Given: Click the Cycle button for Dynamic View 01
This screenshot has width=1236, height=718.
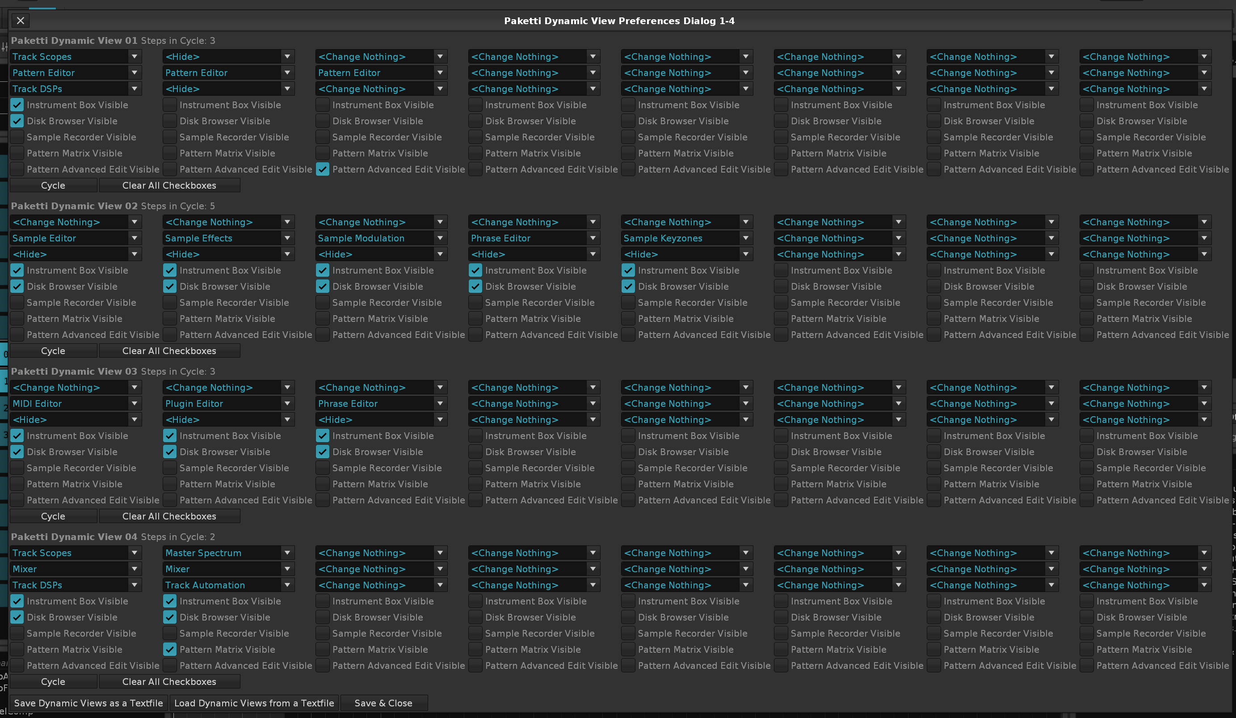Looking at the screenshot, I should [x=53, y=186].
